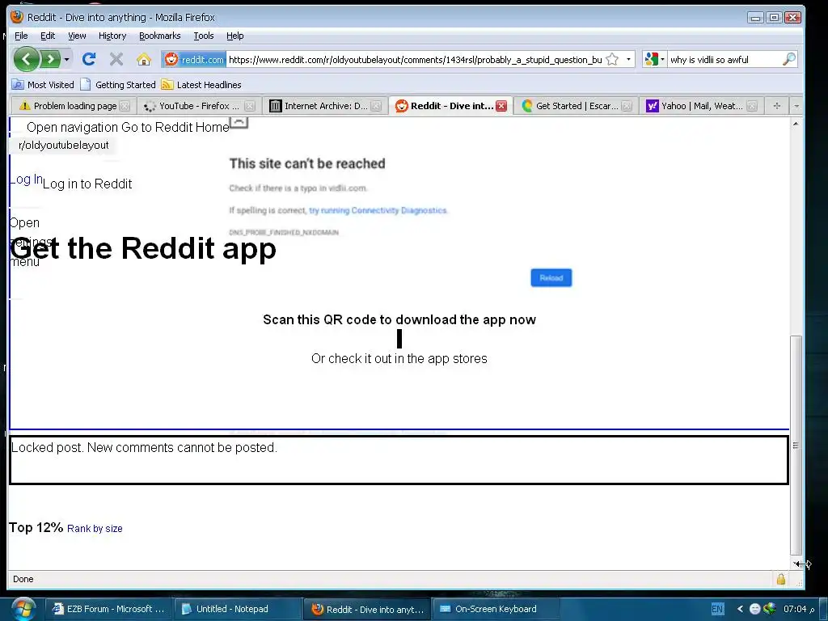Go back with the green back arrow
The image size is (828, 621).
point(27,59)
